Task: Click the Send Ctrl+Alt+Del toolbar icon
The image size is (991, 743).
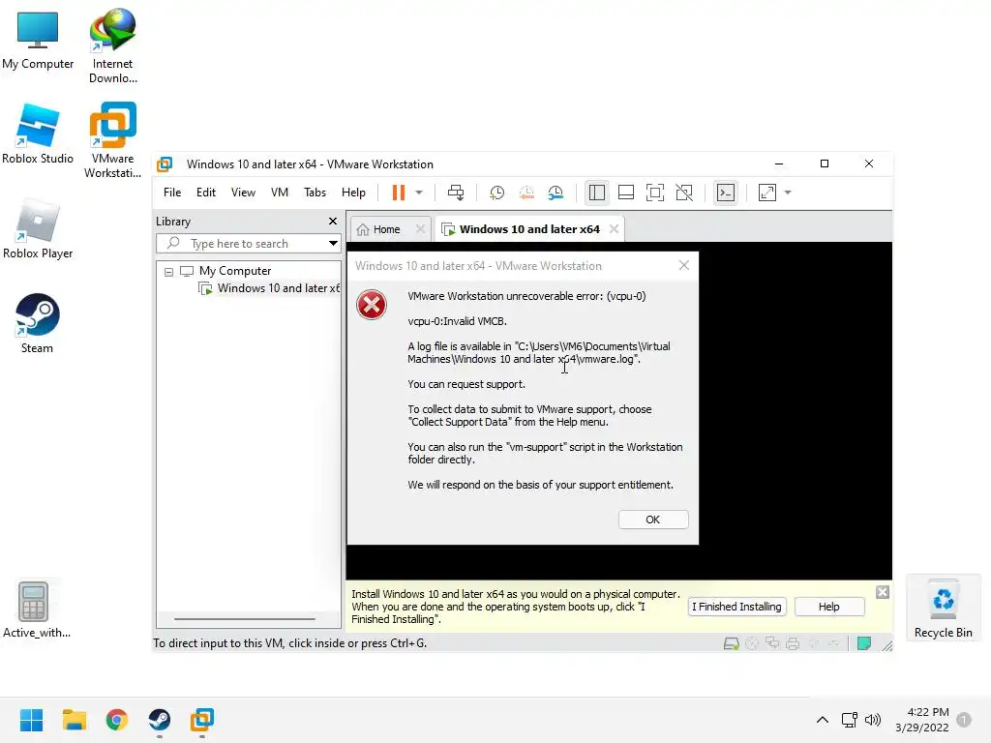Action: click(x=456, y=193)
